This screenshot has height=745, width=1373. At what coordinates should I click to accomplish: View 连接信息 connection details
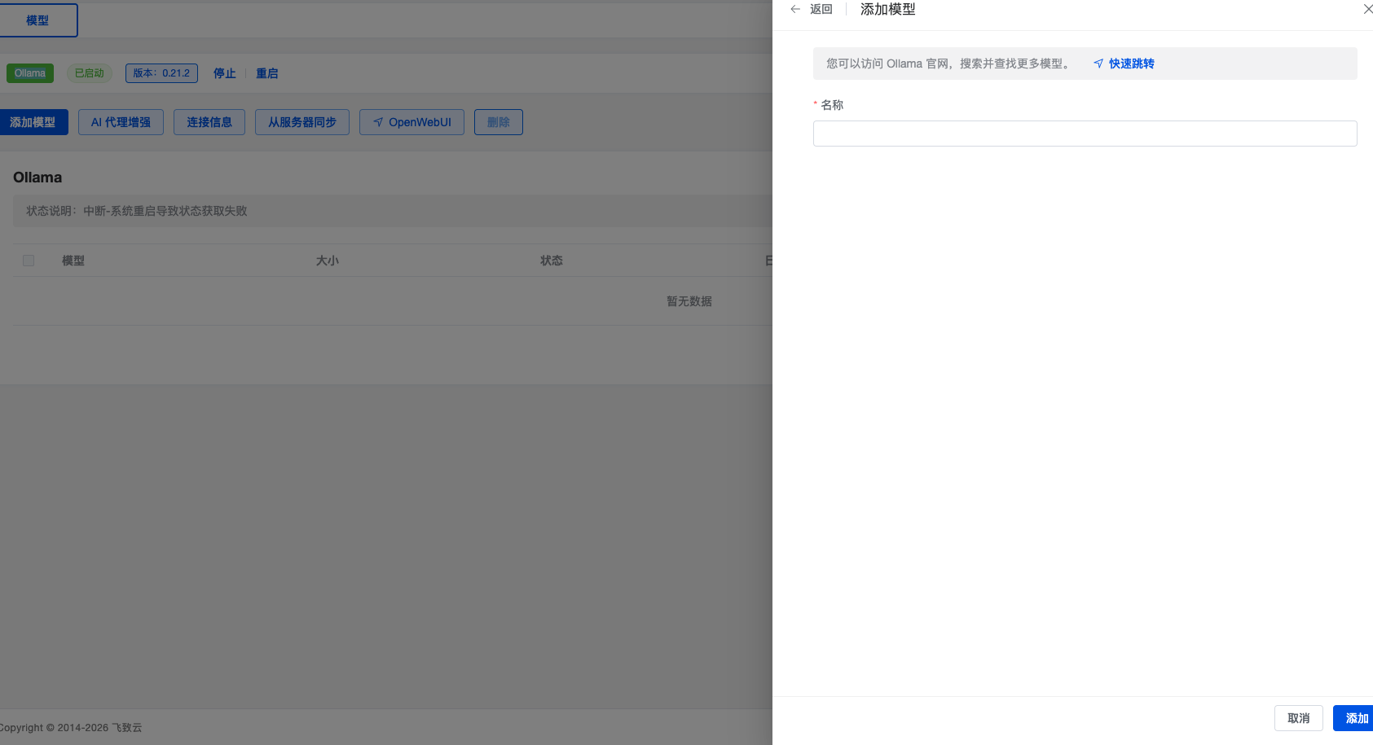pos(209,122)
